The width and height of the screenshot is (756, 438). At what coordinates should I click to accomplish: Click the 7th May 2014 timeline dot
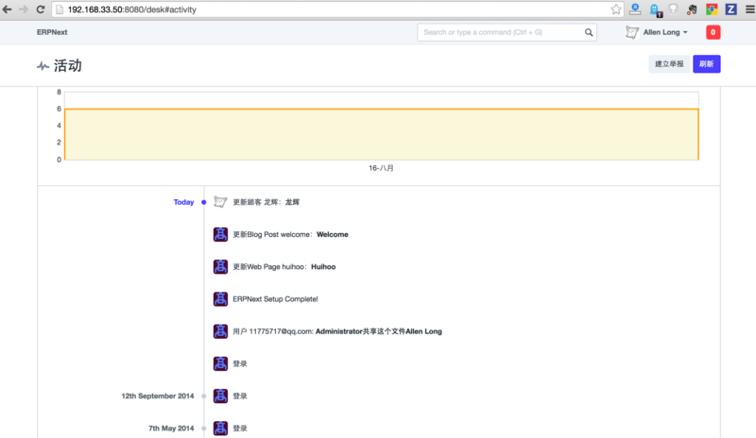pos(204,429)
